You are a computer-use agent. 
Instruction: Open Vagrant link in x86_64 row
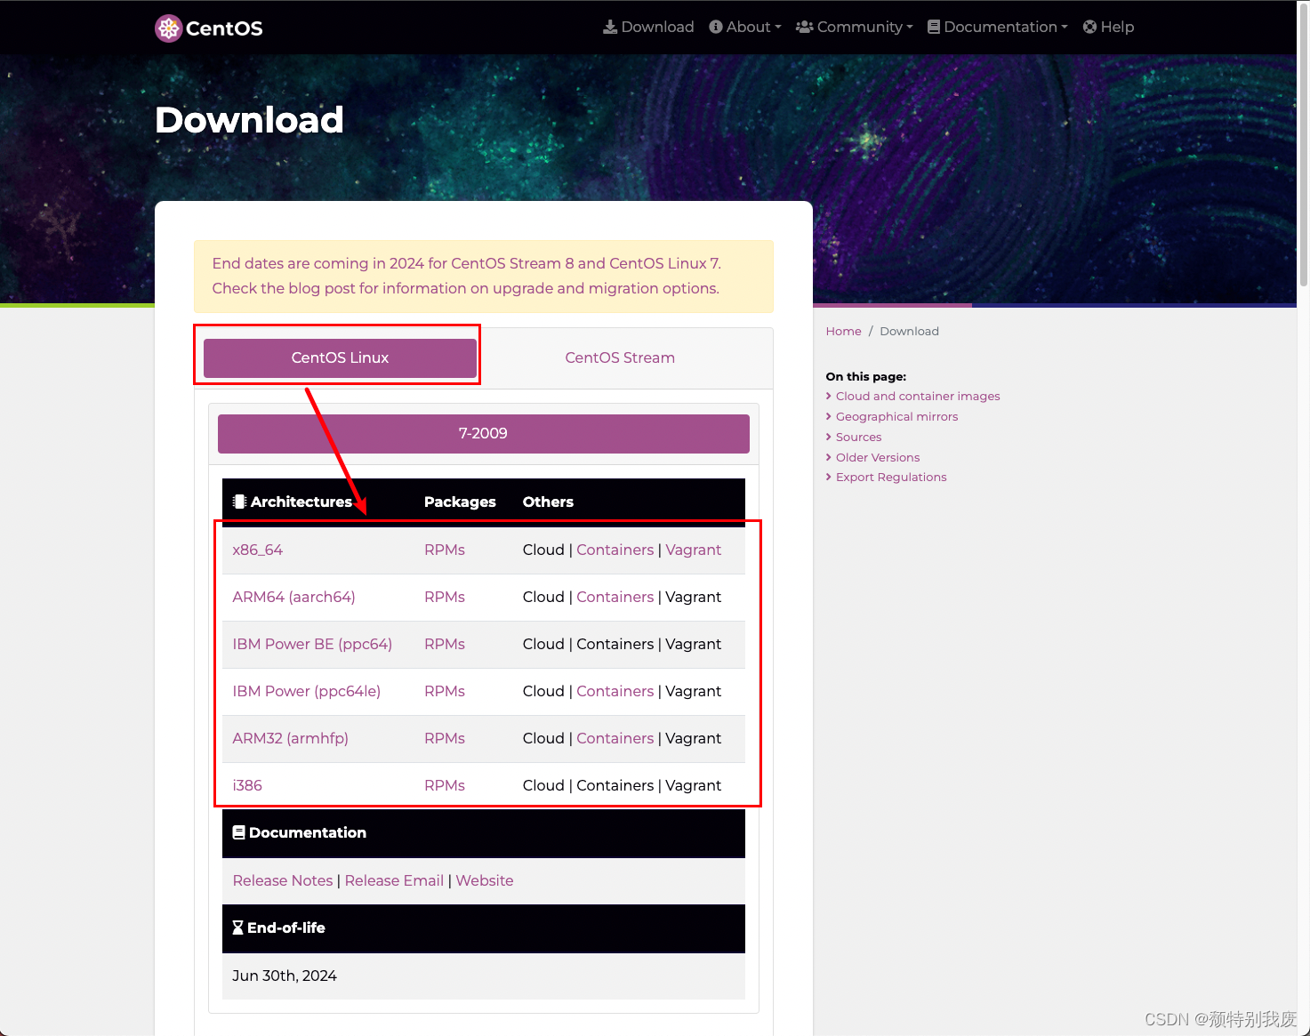[694, 550]
